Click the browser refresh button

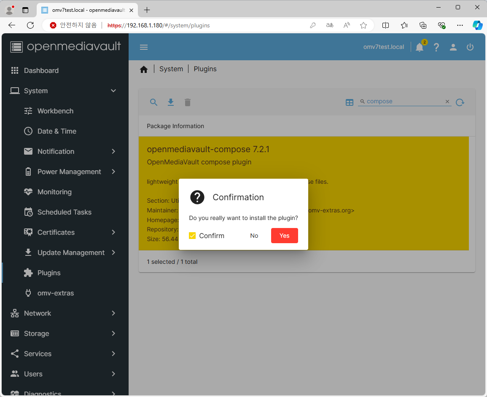coord(30,25)
